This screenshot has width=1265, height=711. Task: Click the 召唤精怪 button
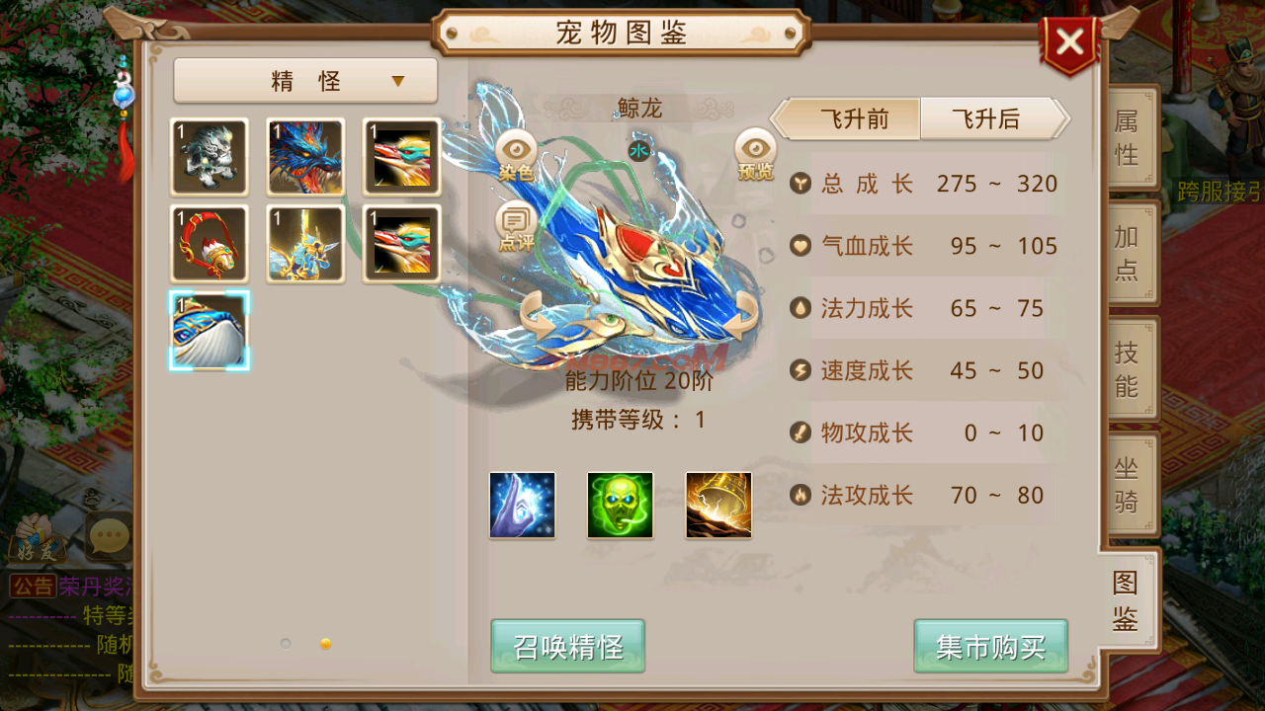tap(568, 647)
